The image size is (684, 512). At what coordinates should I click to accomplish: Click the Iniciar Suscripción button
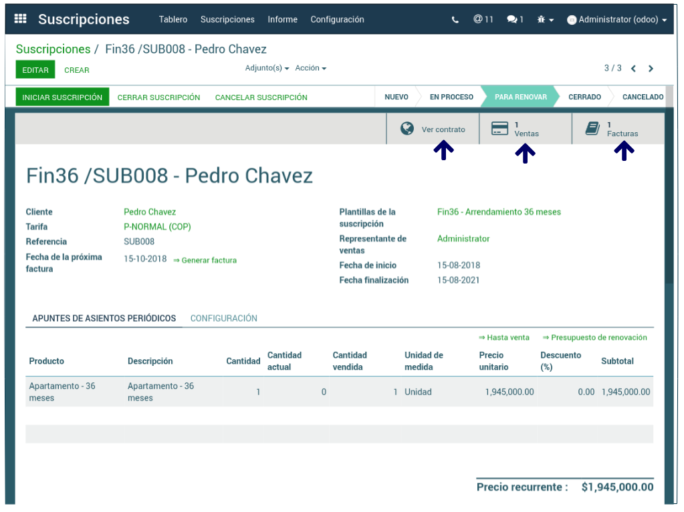62,97
